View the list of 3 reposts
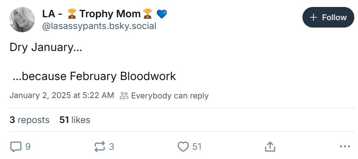The height and width of the screenshot is (159, 358). (29, 120)
